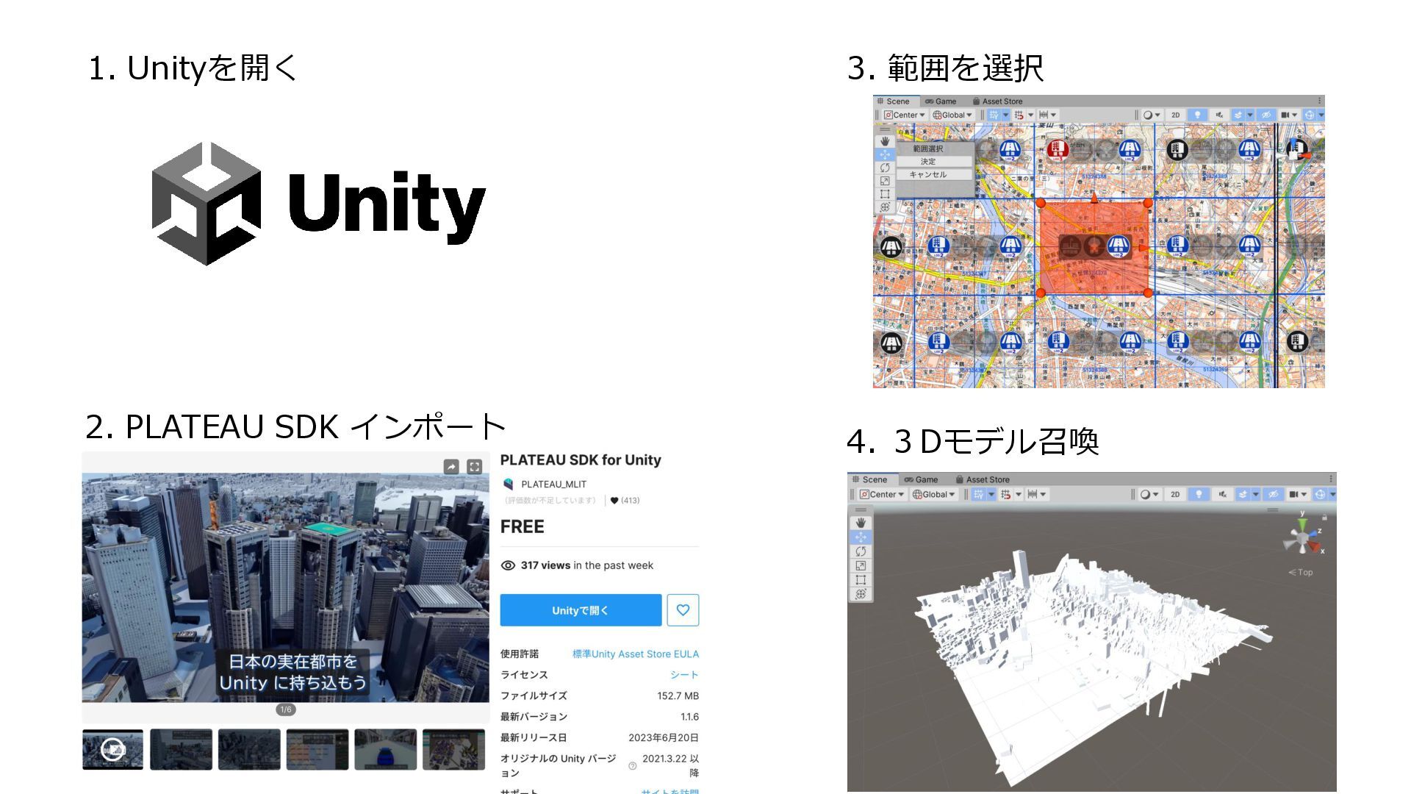Click the orientation gizmo in the 3D model Scene view
The width and height of the screenshot is (1411, 794).
(x=1303, y=539)
